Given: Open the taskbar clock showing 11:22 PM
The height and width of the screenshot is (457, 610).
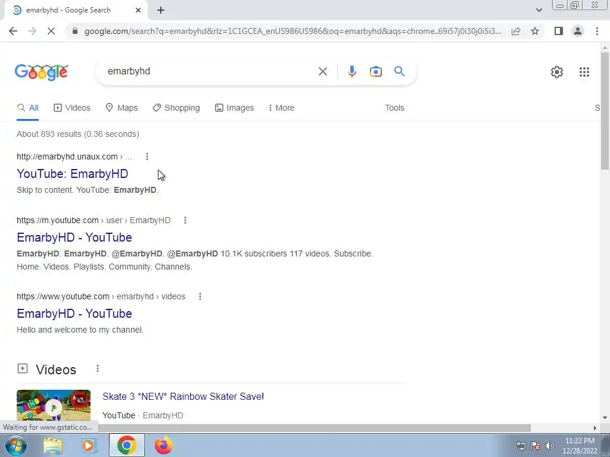Looking at the screenshot, I should 580,445.
